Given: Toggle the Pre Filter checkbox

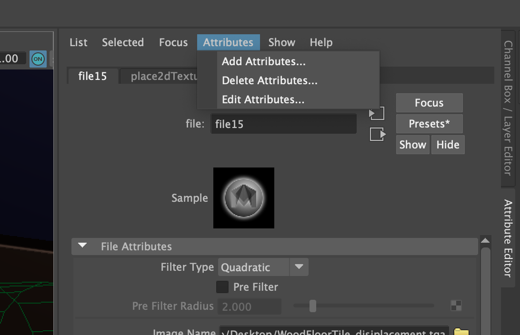Looking at the screenshot, I should (x=222, y=287).
